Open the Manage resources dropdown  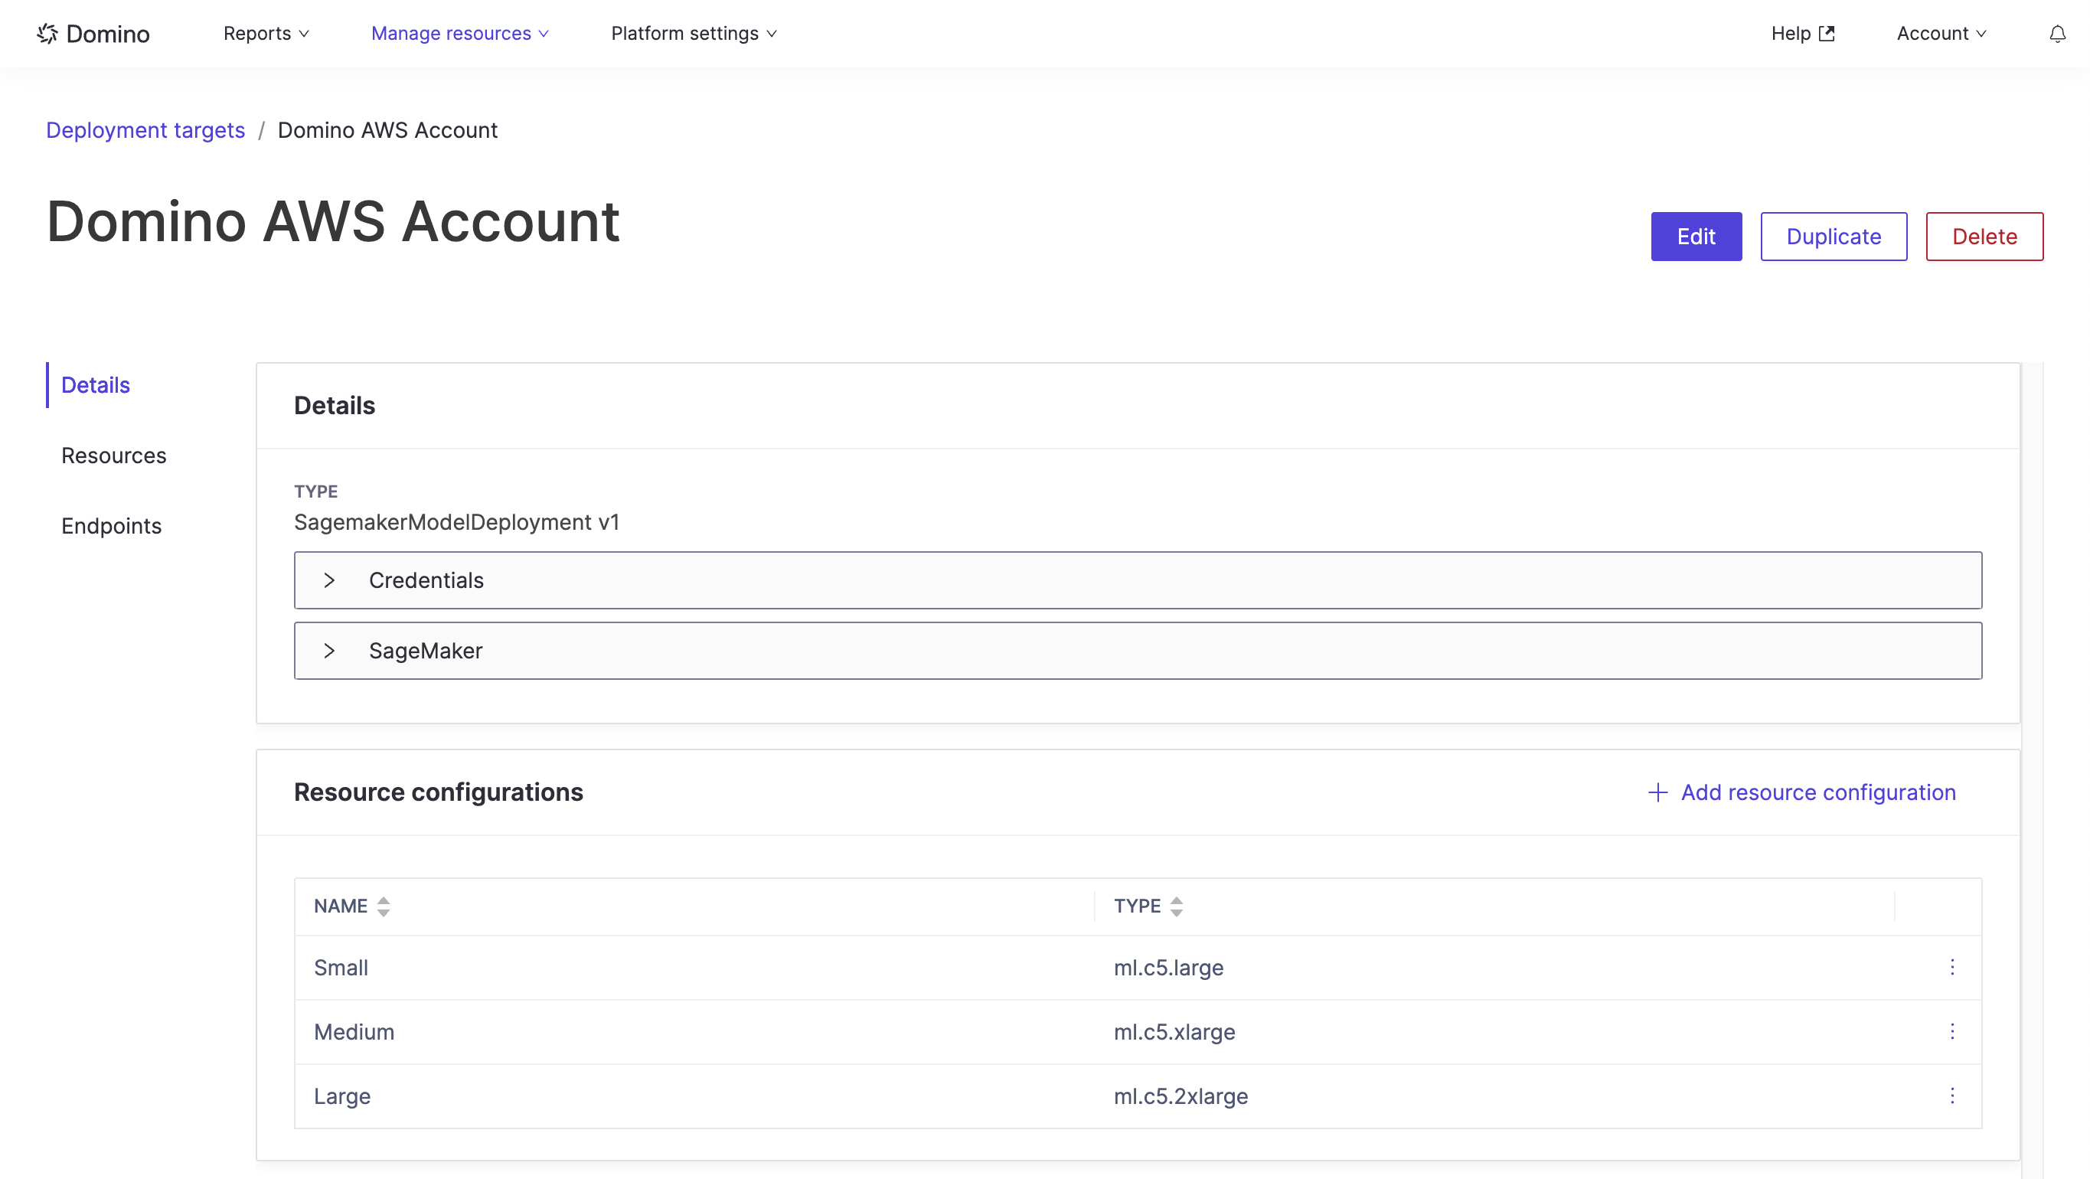coord(460,33)
